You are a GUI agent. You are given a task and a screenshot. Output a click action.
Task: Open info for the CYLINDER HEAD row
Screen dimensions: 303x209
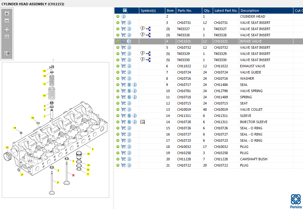(123, 16)
